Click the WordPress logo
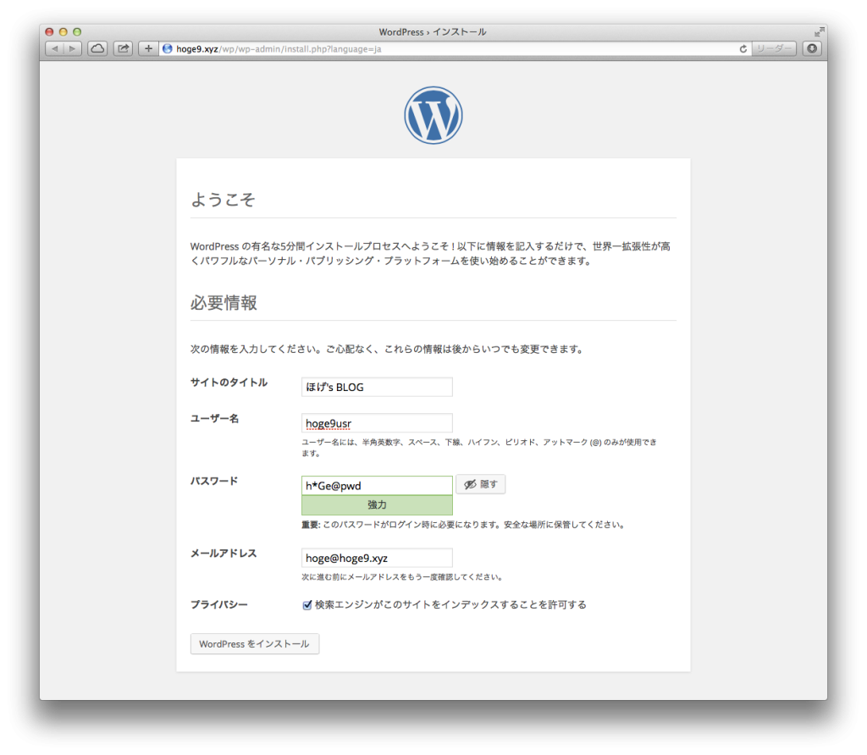The height and width of the screenshot is (755, 867). pyautogui.click(x=433, y=115)
